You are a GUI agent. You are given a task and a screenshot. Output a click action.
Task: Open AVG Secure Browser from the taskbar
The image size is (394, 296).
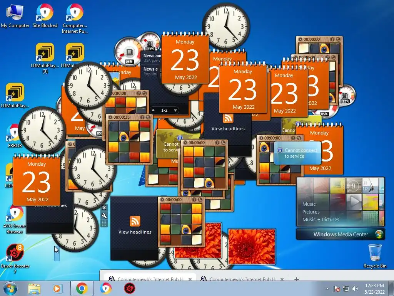[105, 288]
